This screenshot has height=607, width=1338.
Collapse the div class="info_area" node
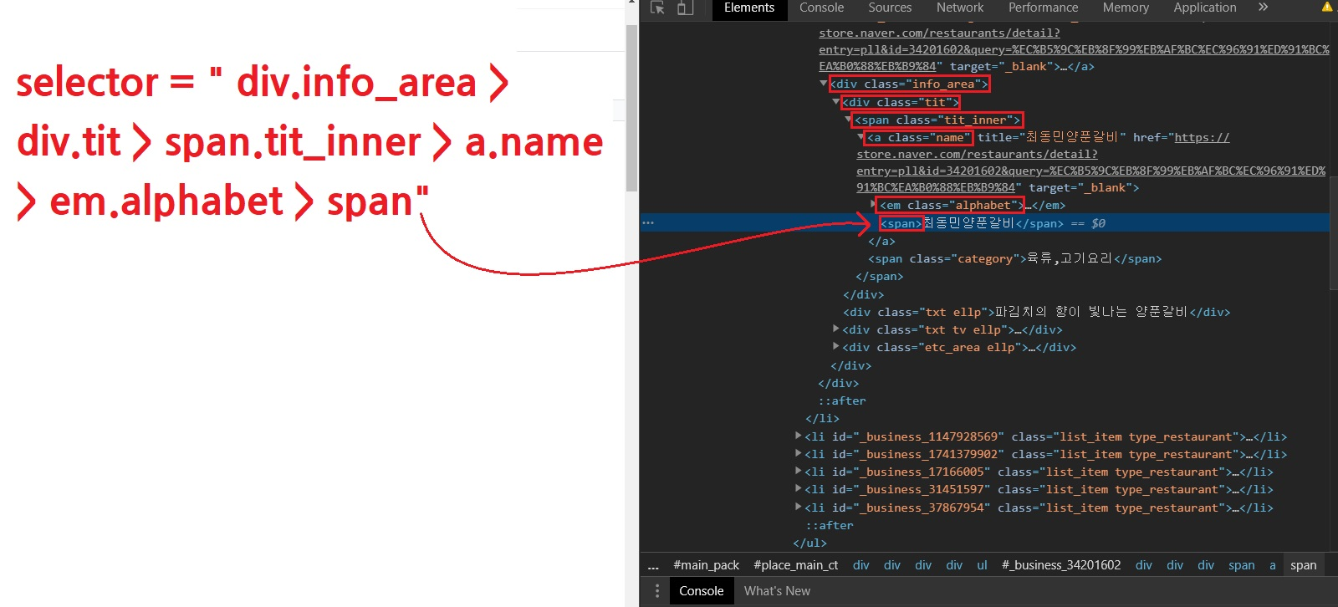[x=824, y=84]
